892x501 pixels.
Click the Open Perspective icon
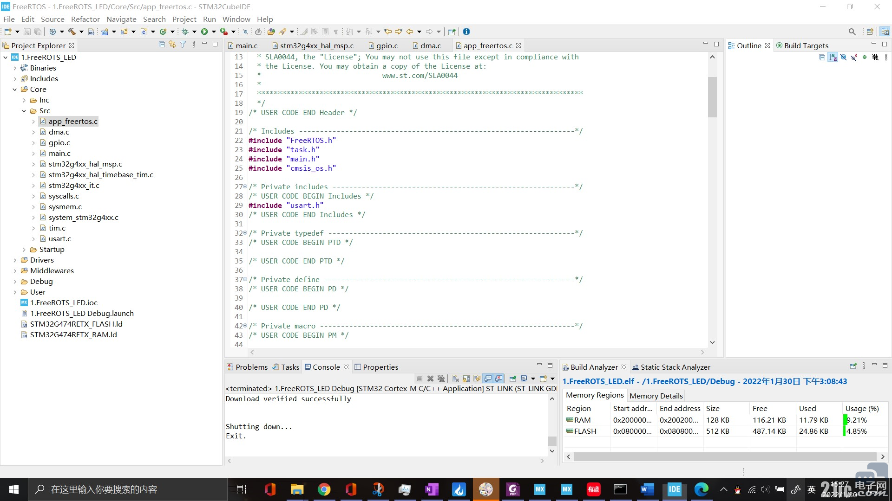870,32
